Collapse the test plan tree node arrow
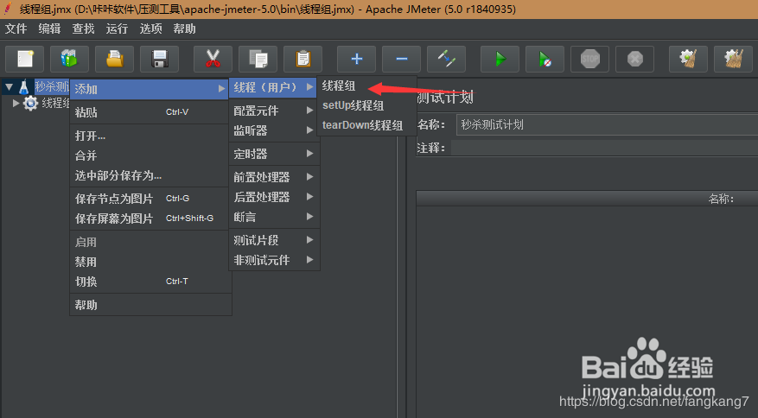Image resolution: width=758 pixels, height=418 pixels. 10,87
